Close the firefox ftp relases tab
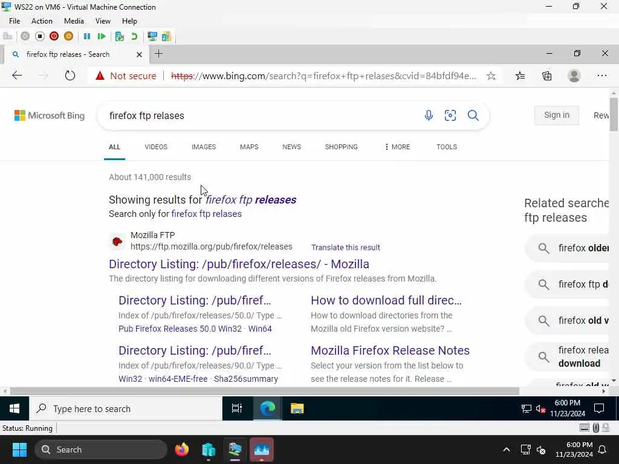This screenshot has width=619, height=464. click(x=139, y=54)
